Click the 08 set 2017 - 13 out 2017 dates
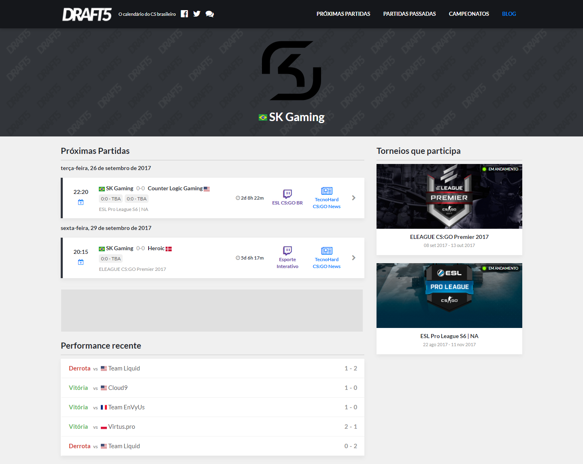The width and height of the screenshot is (583, 464). pyautogui.click(x=449, y=245)
